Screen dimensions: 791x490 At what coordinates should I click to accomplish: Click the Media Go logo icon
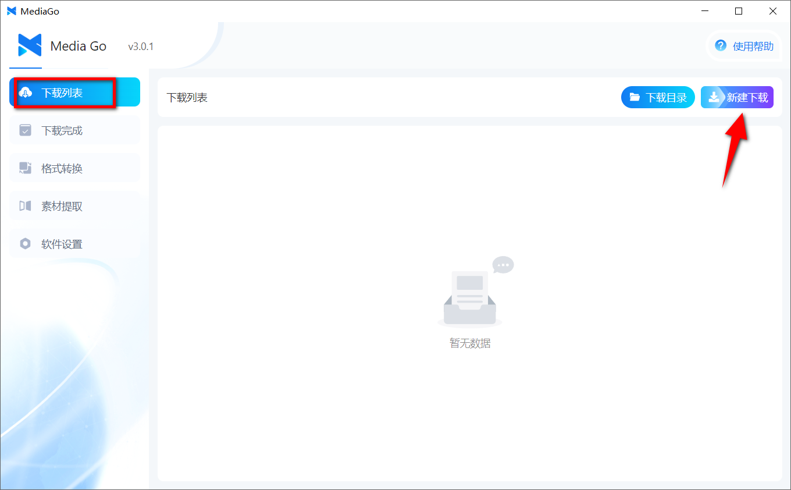click(x=30, y=45)
